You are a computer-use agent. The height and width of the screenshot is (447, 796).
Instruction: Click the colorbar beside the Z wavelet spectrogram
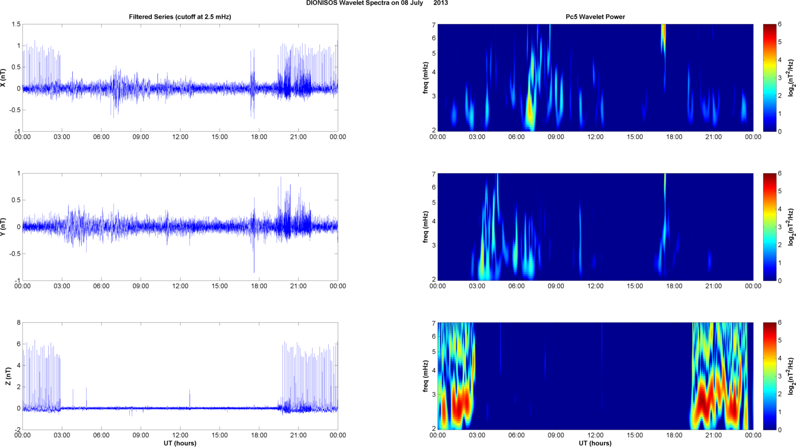(x=769, y=376)
